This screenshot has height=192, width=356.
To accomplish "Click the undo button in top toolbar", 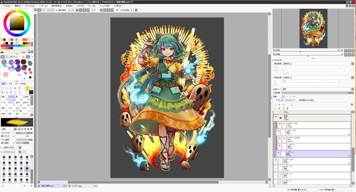I will tap(39, 10).
